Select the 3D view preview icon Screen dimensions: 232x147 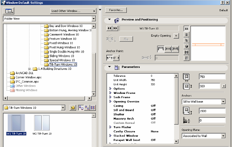186,46
